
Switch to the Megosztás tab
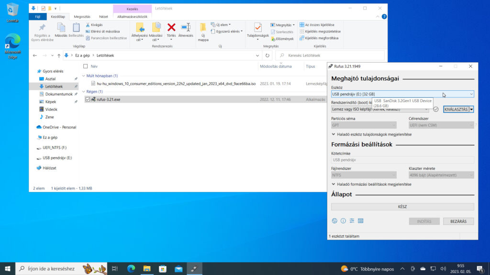[82, 17]
